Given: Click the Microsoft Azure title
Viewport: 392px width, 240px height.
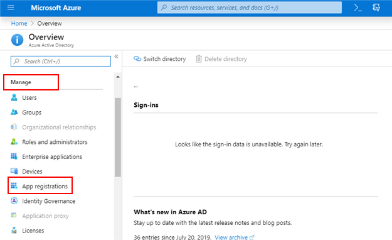Looking at the screenshot, I should click(x=56, y=8).
